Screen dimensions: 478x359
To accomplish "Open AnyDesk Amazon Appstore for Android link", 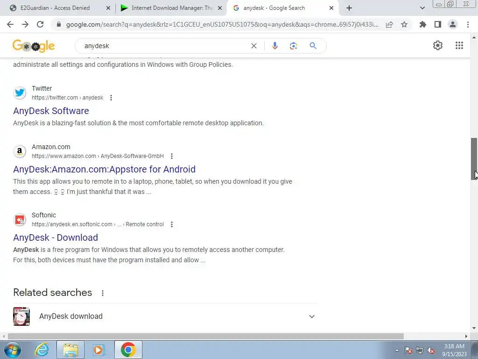I will 104,169.
